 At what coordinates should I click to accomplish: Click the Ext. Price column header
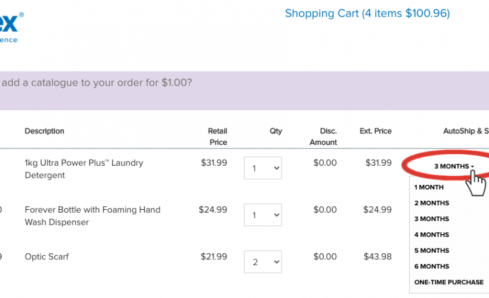click(375, 131)
